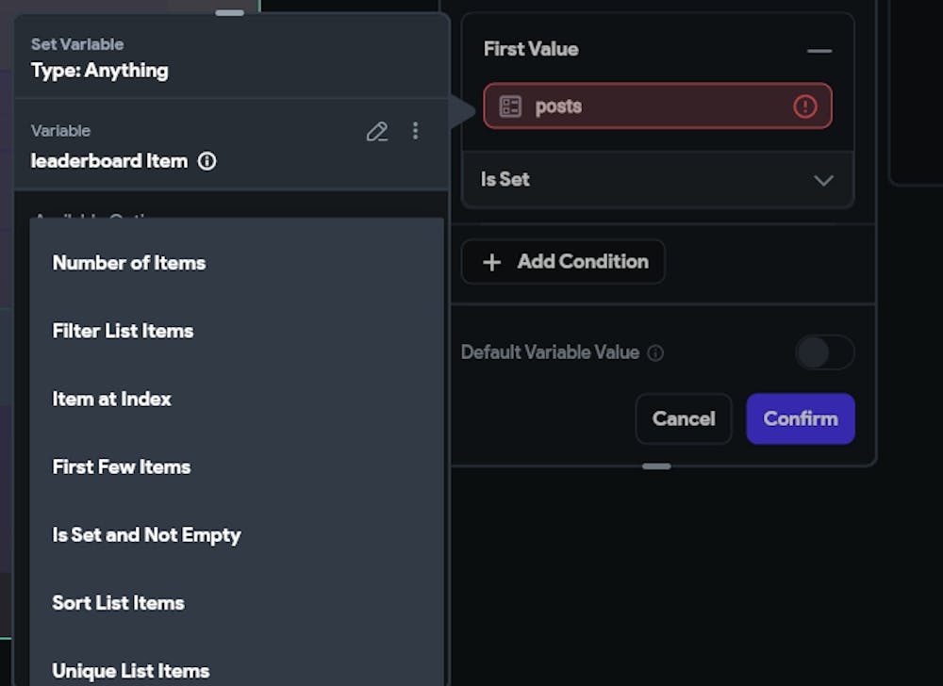The image size is (943, 686).
Task: Click the red error icon in posts field
Action: pos(804,106)
